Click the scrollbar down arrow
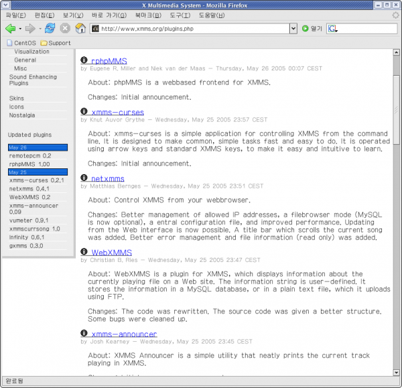The width and height of the screenshot is (402, 388). (397, 373)
